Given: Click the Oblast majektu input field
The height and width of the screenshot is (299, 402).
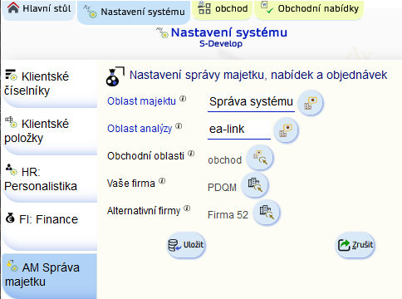Looking at the screenshot, I should point(251,102).
